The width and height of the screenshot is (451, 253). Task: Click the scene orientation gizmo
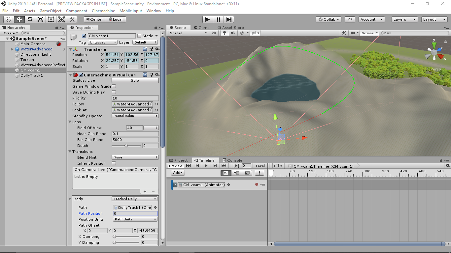434,52
